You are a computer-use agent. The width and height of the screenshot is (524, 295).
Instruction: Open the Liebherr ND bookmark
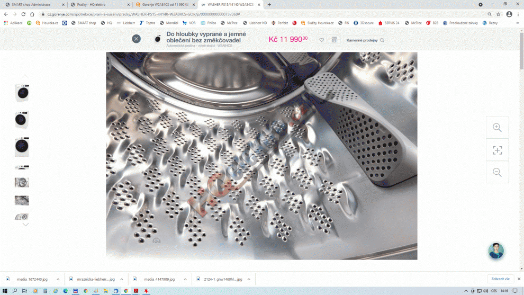pos(255,23)
